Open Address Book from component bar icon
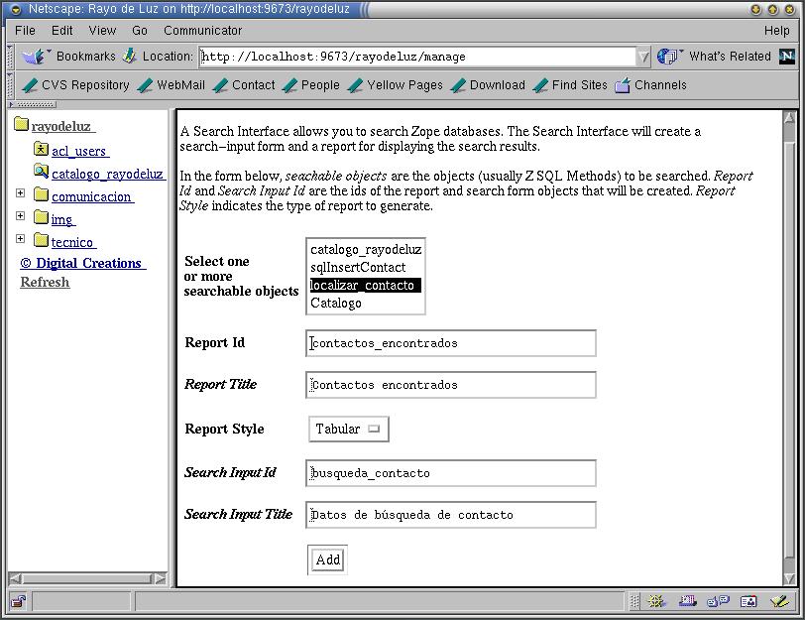Viewport: 805px width, 620px height. point(748,600)
